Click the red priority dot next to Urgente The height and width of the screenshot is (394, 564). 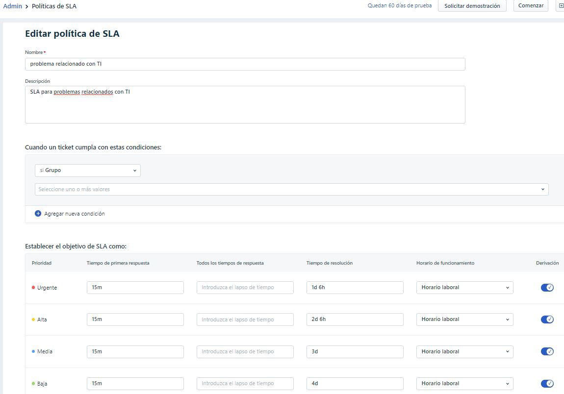(34, 288)
